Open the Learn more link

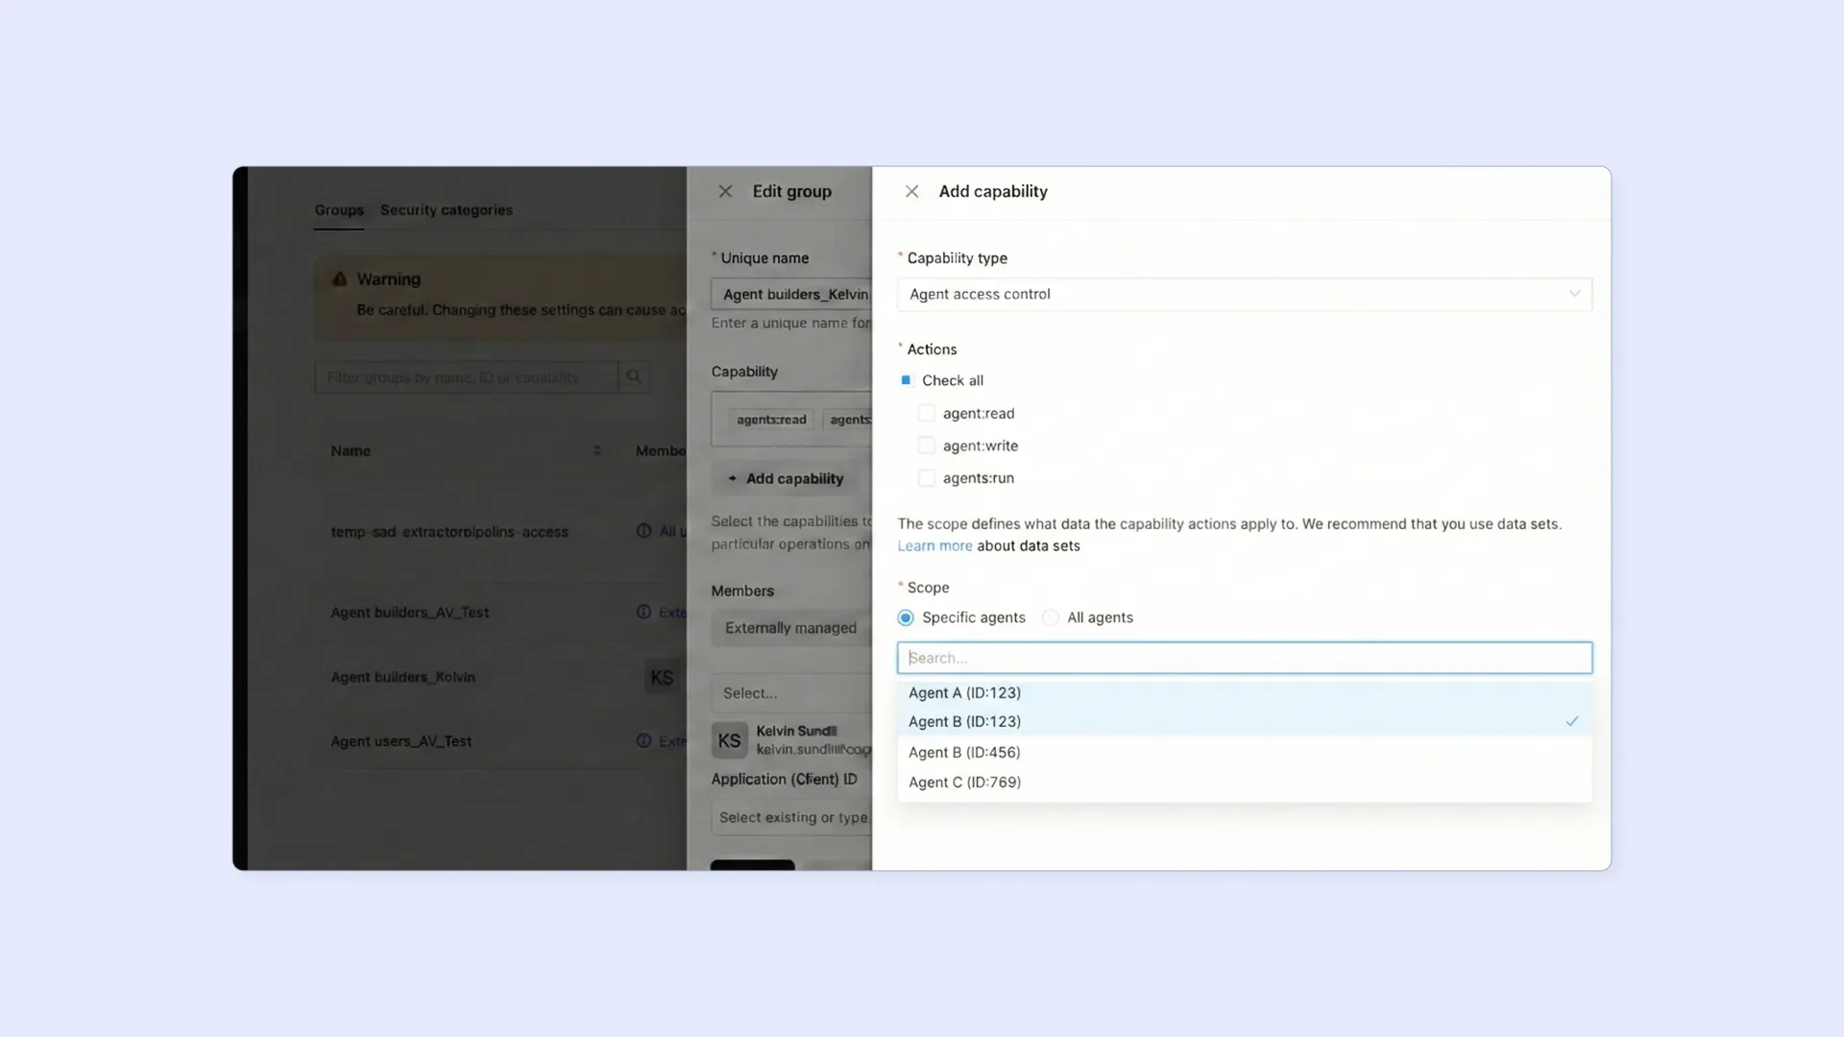934,545
